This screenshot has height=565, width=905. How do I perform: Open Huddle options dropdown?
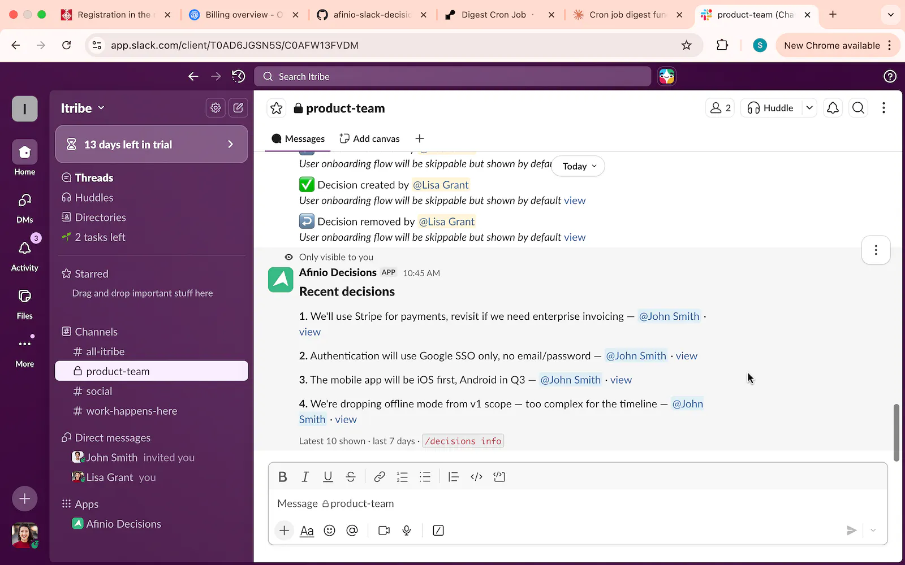coord(809,108)
